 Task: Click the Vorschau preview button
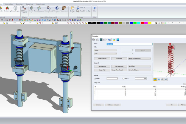coord(99,105)
